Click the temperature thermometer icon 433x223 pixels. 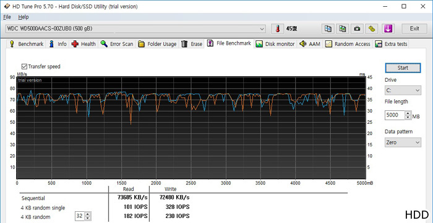coord(278,28)
